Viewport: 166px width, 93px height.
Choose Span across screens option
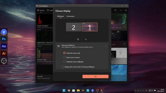64,57
